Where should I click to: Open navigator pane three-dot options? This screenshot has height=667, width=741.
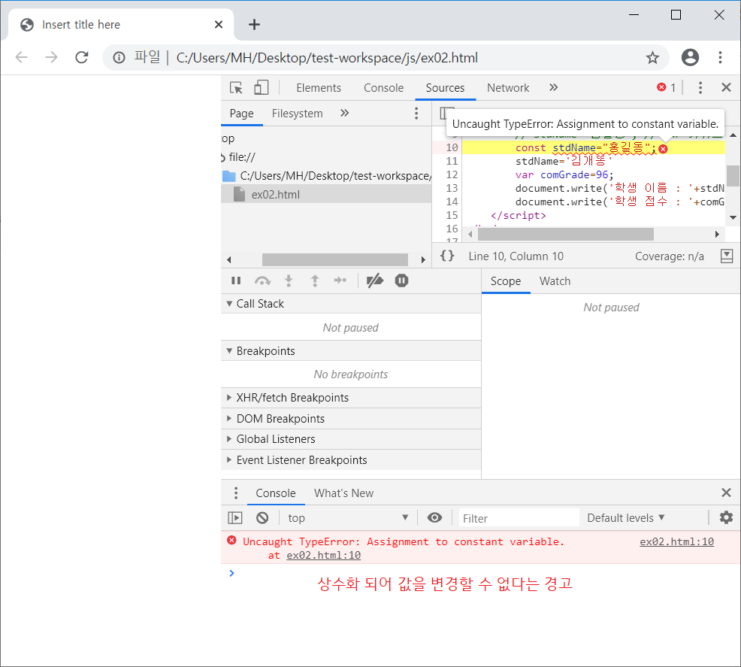[x=416, y=113]
